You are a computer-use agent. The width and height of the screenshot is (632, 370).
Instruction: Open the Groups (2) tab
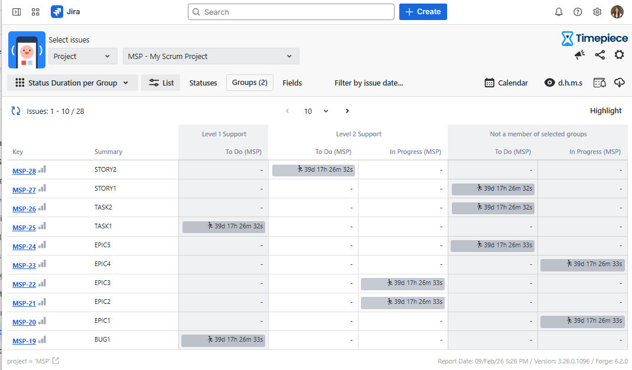click(249, 83)
